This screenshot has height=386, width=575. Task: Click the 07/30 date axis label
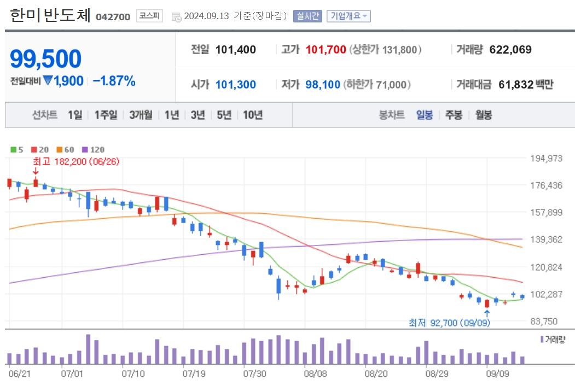(254, 374)
